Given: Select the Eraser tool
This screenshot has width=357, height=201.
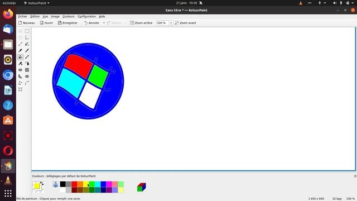Looking at the screenshot, I should tap(20, 50).
